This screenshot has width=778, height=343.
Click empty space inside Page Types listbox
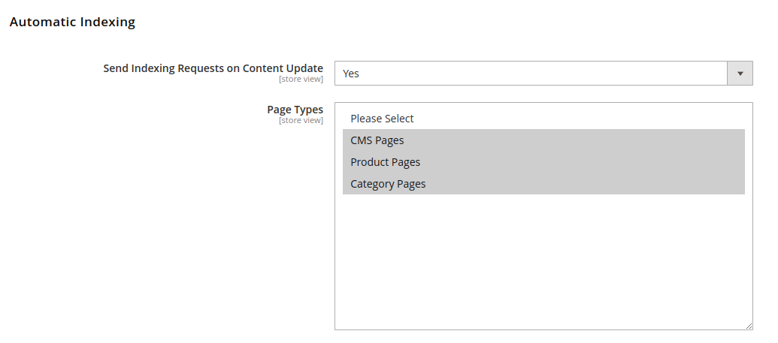pyautogui.click(x=543, y=260)
